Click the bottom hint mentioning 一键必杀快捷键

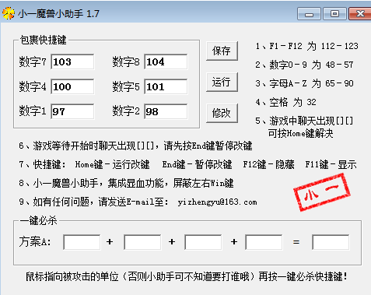186,276
